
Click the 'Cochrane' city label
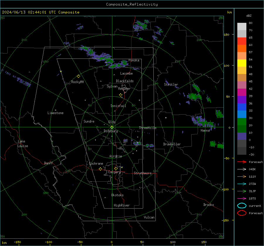coord(96,164)
